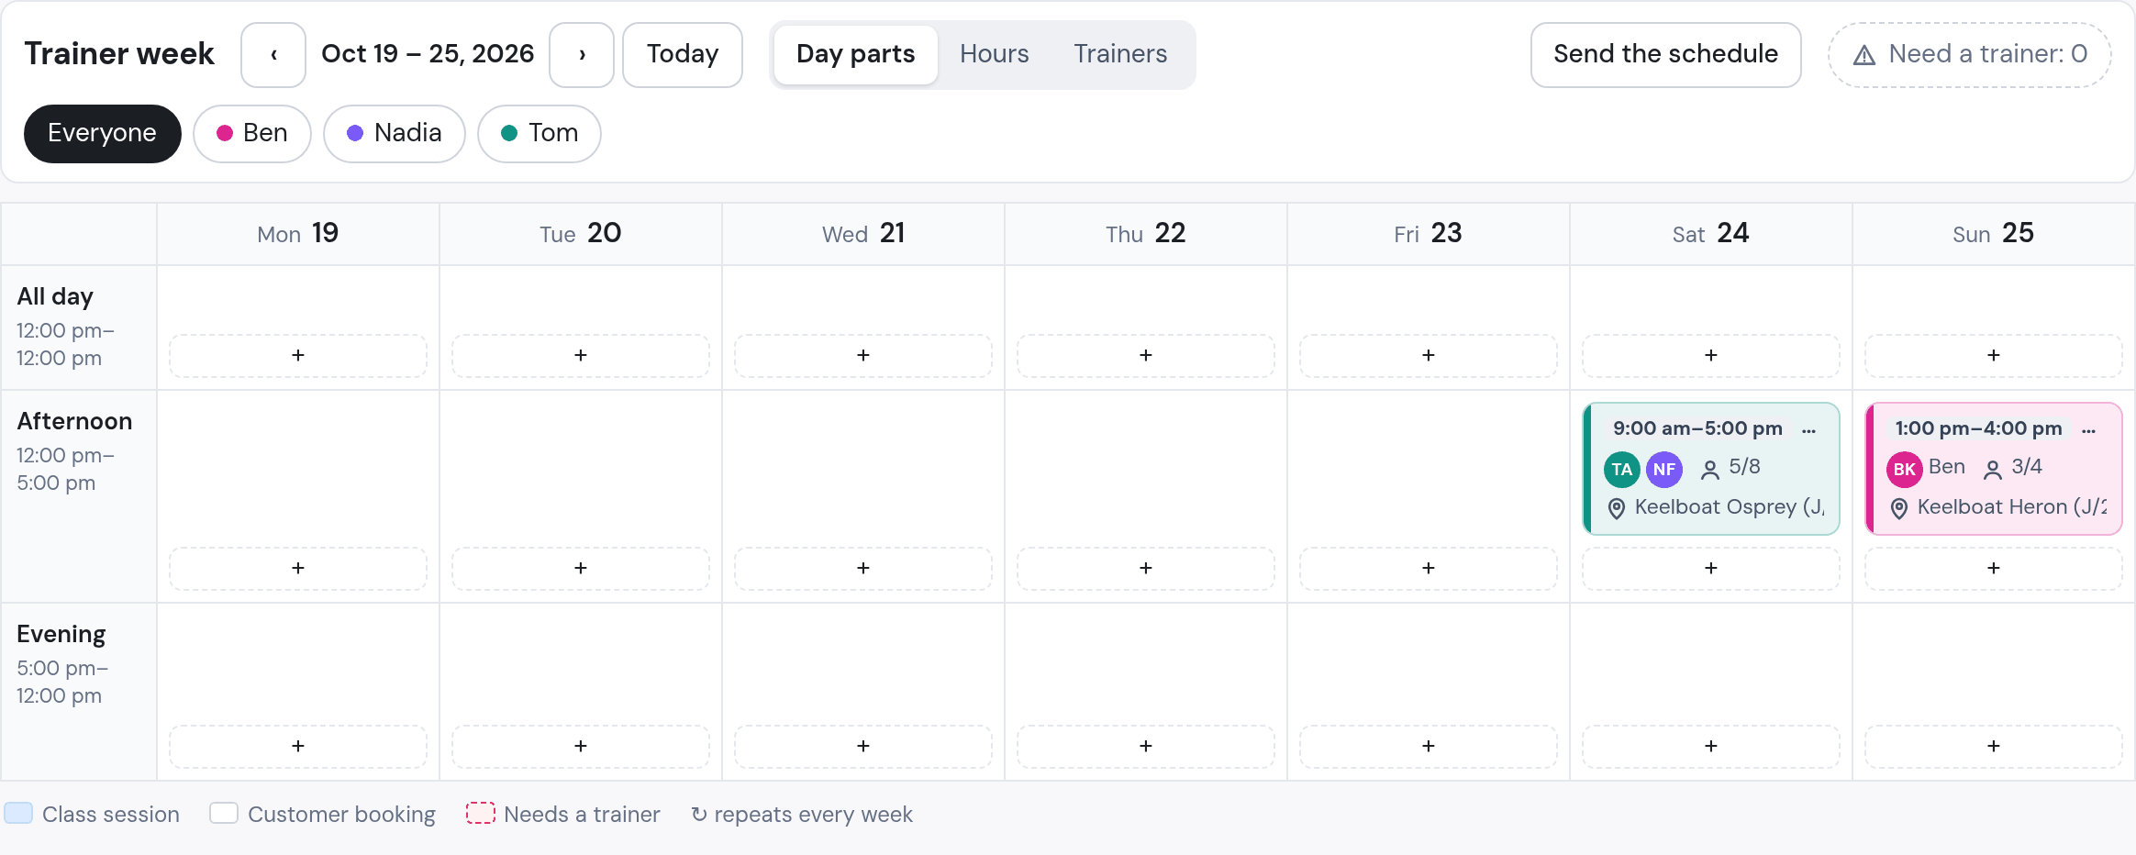This screenshot has height=855, width=2136.
Task: Open the 9:00 am–5:00 pm Saturday session
Action: [1711, 469]
